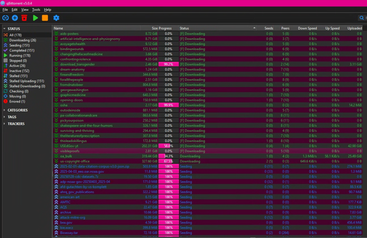Open the File menu

click(5, 10)
